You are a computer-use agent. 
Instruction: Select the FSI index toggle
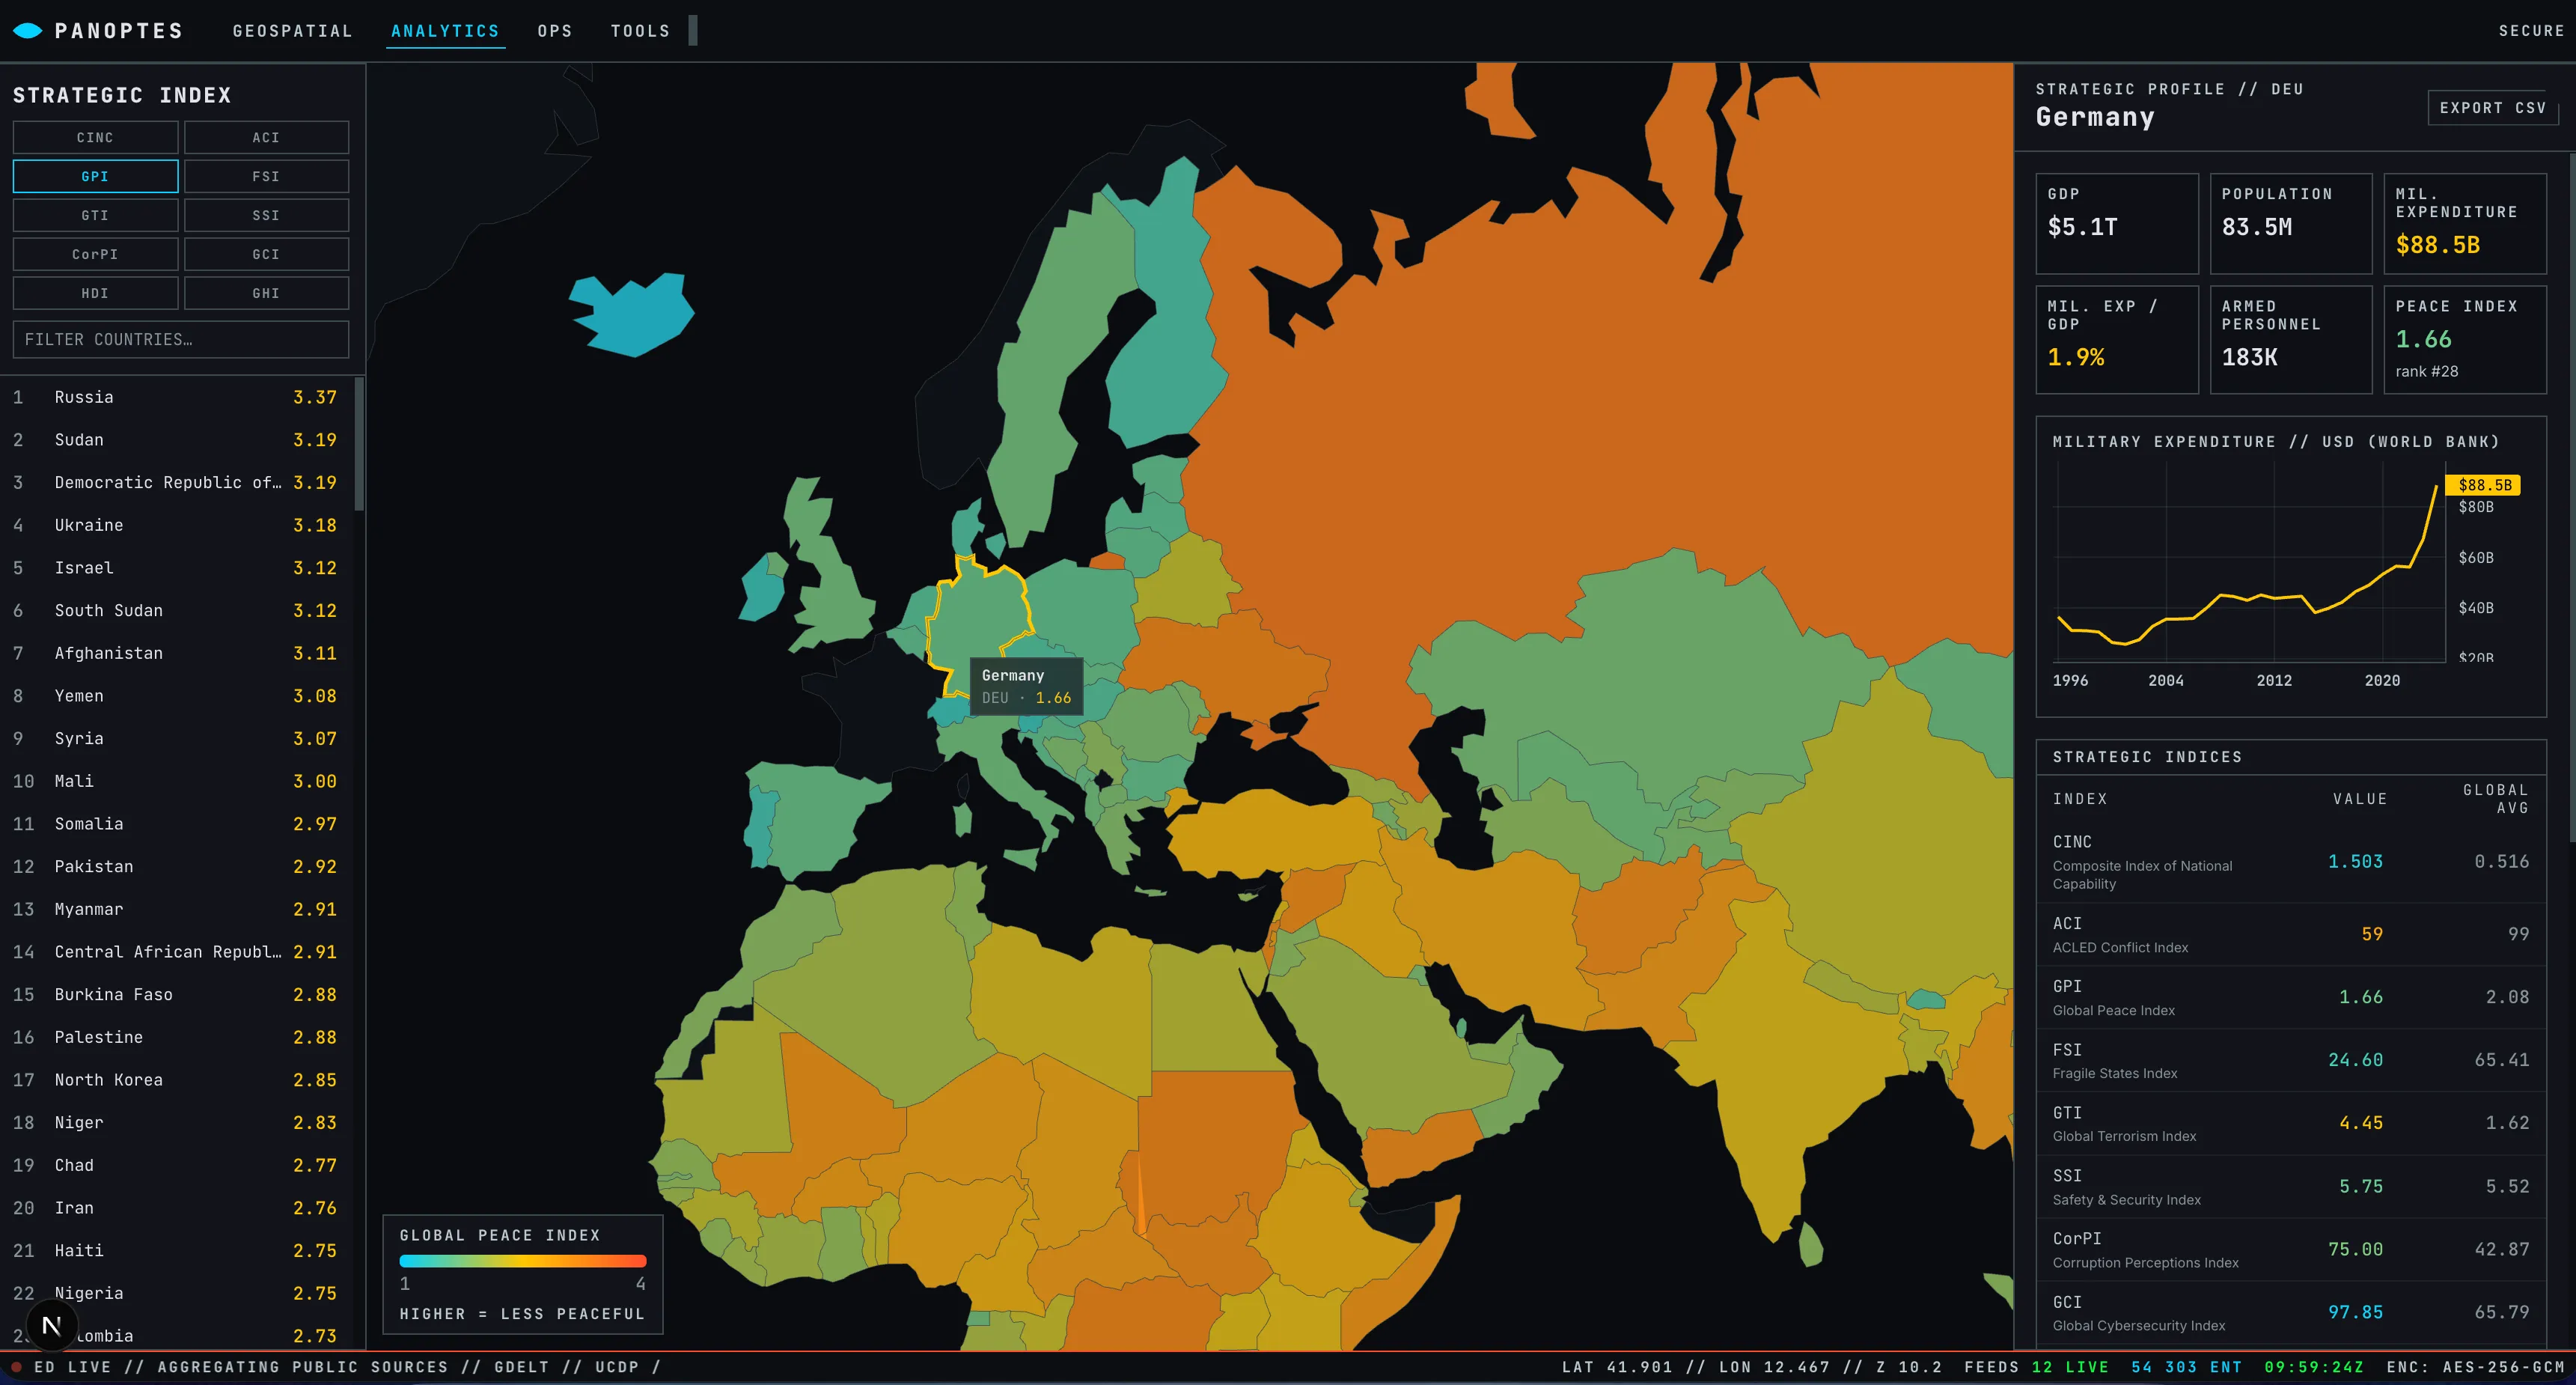coord(266,176)
